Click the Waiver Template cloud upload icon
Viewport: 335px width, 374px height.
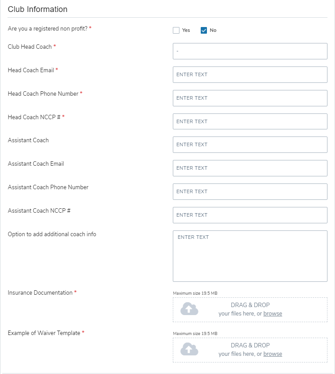coord(189,349)
